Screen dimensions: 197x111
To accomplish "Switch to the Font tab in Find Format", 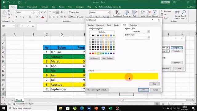I will coord(109,25).
